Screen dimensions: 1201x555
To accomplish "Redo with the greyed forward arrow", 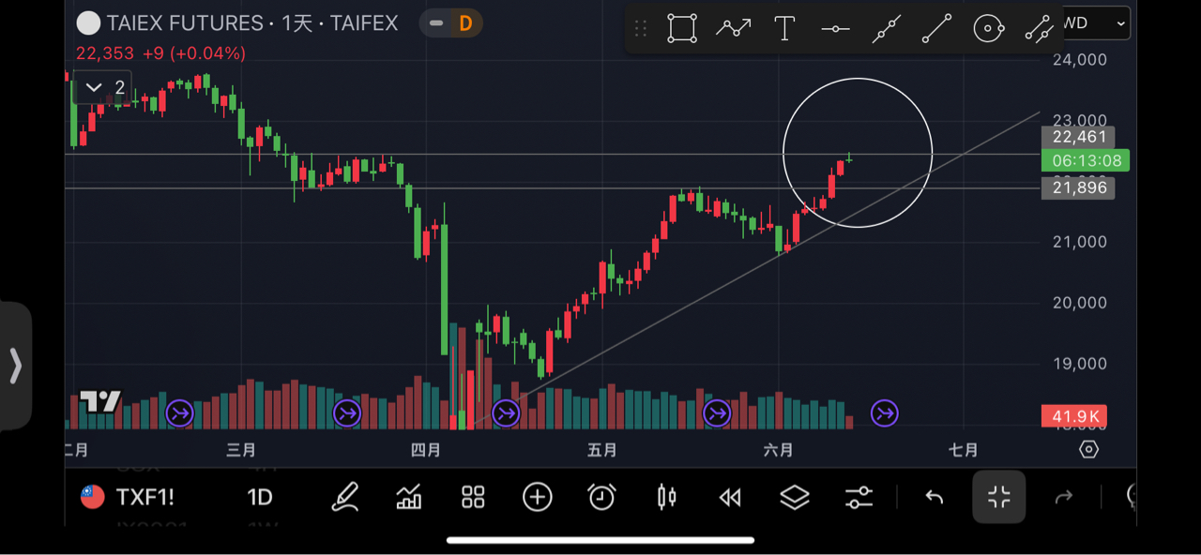I will [x=1063, y=497].
